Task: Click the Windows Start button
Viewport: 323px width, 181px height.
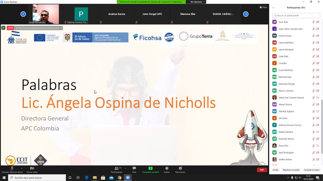Action: [x=4, y=178]
